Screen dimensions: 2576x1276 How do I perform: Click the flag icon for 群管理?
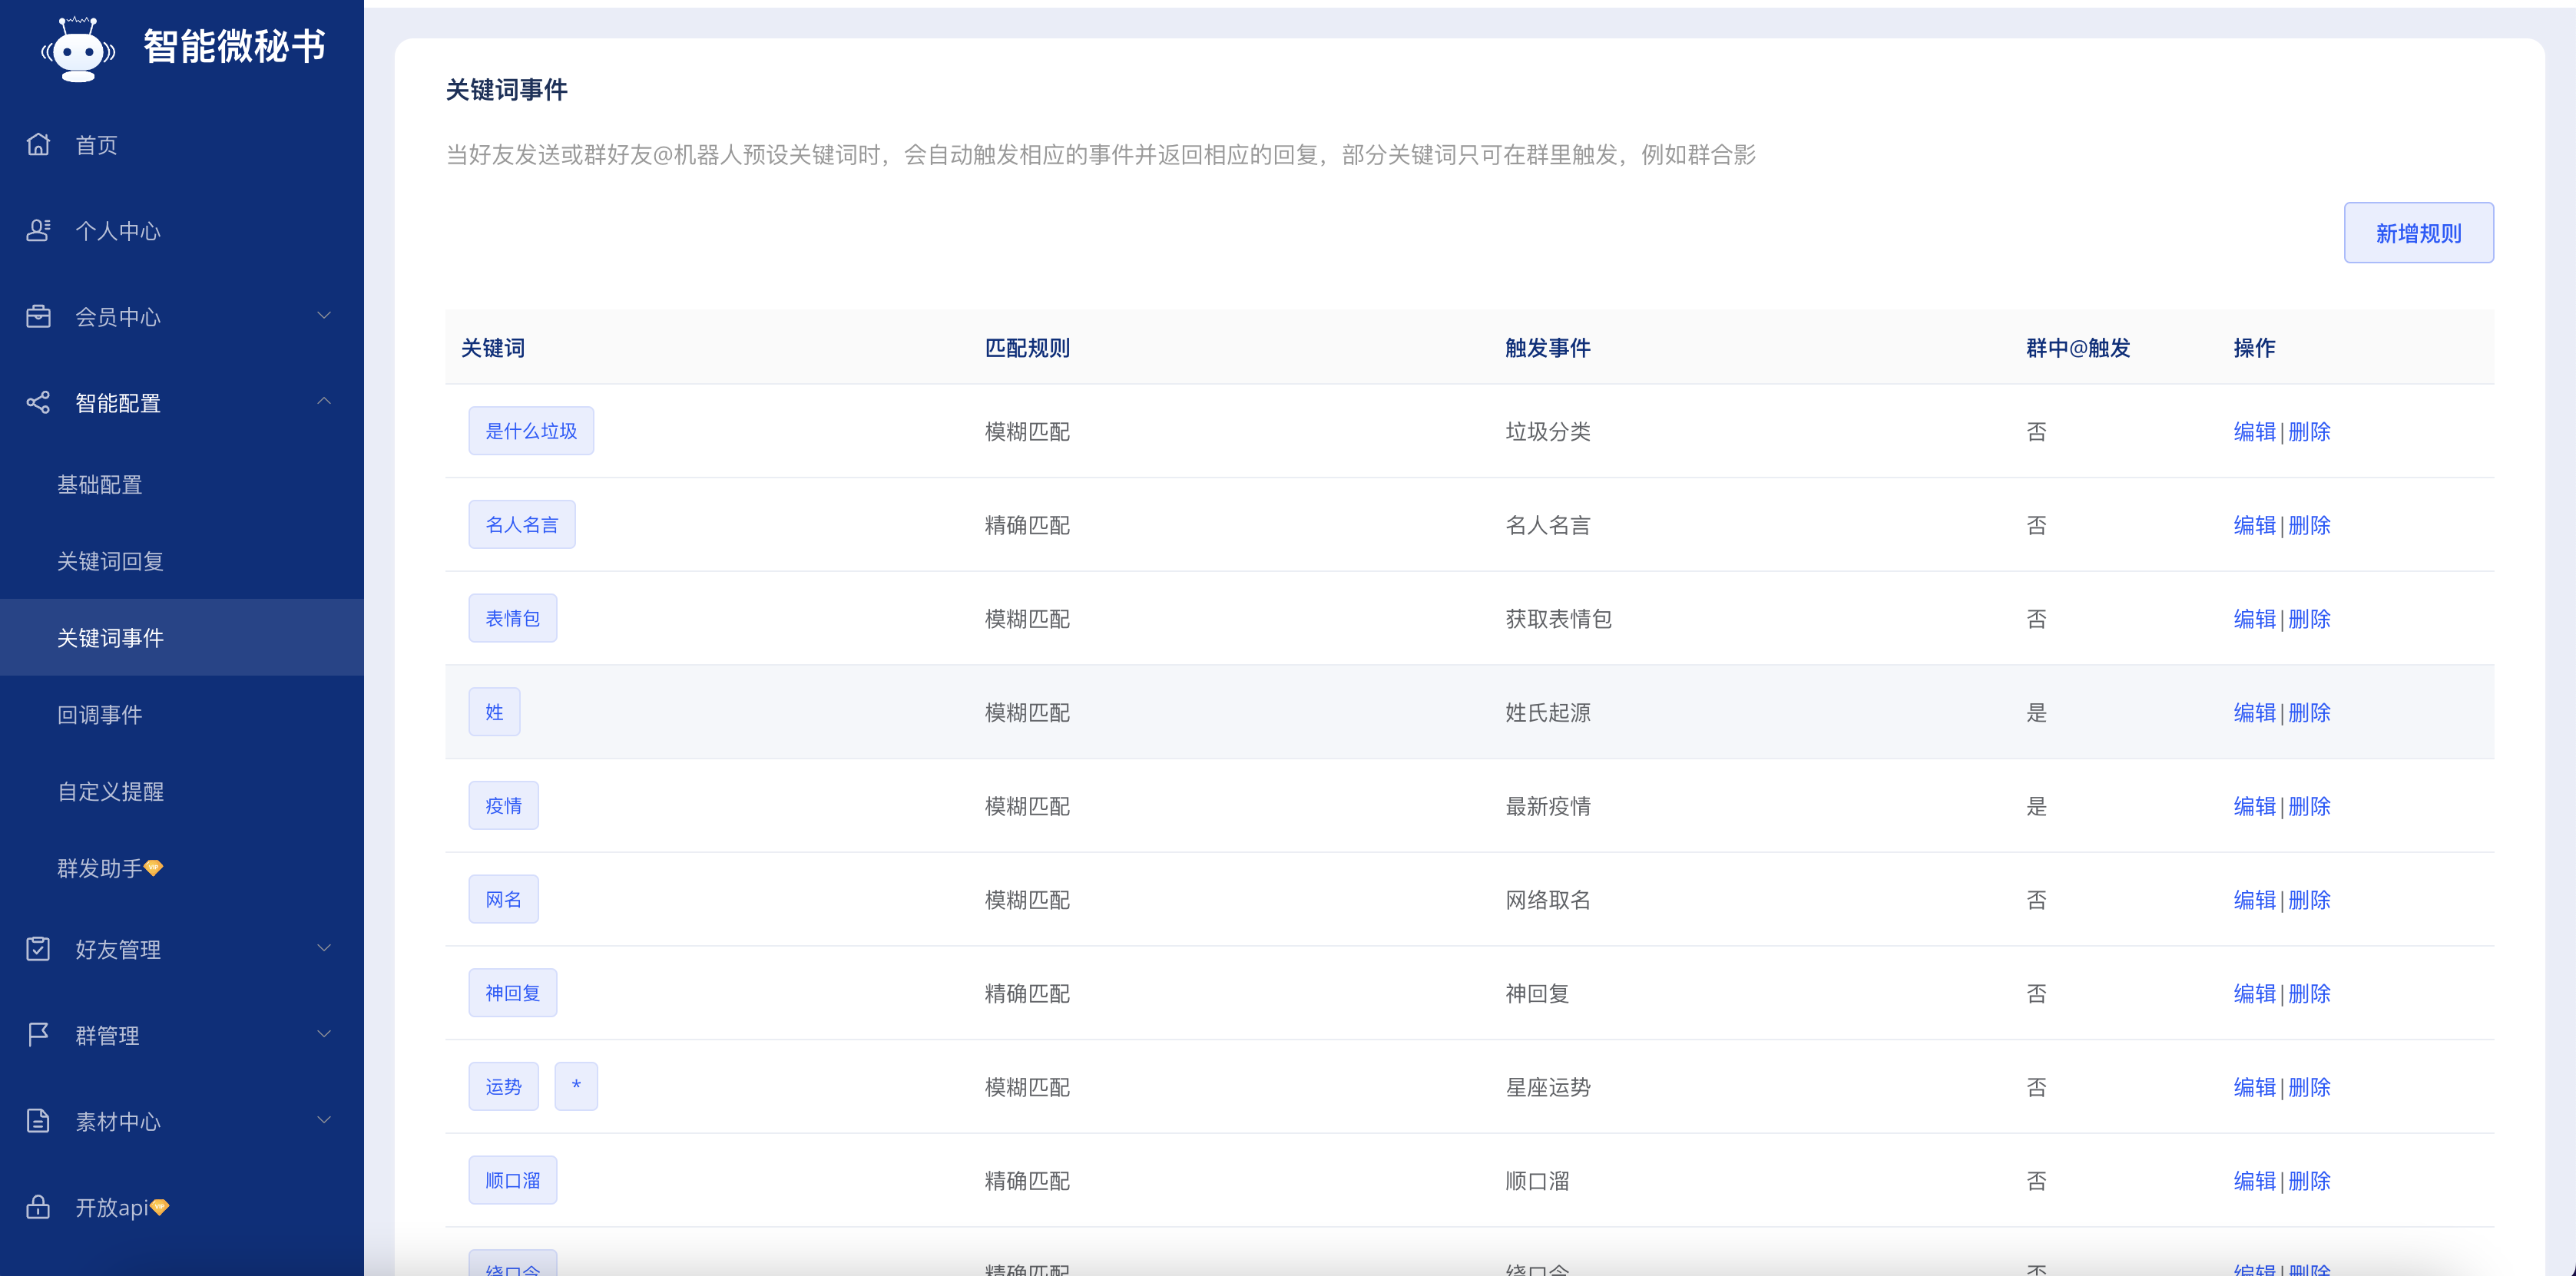click(x=38, y=1034)
